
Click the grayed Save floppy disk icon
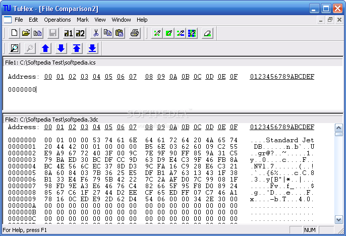click(53, 33)
